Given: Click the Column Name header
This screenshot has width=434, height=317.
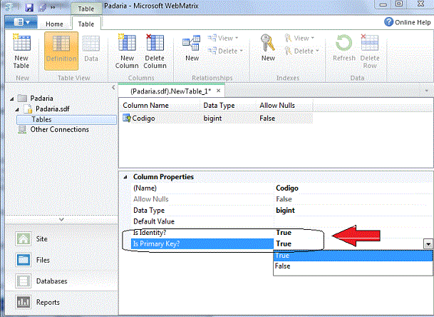Looking at the screenshot, I should tap(160, 106).
